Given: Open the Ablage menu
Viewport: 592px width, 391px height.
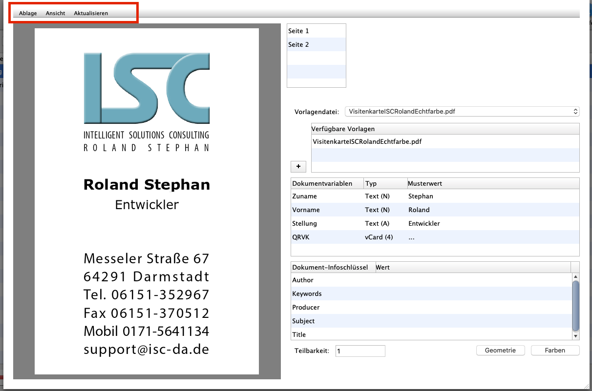Looking at the screenshot, I should pos(28,13).
